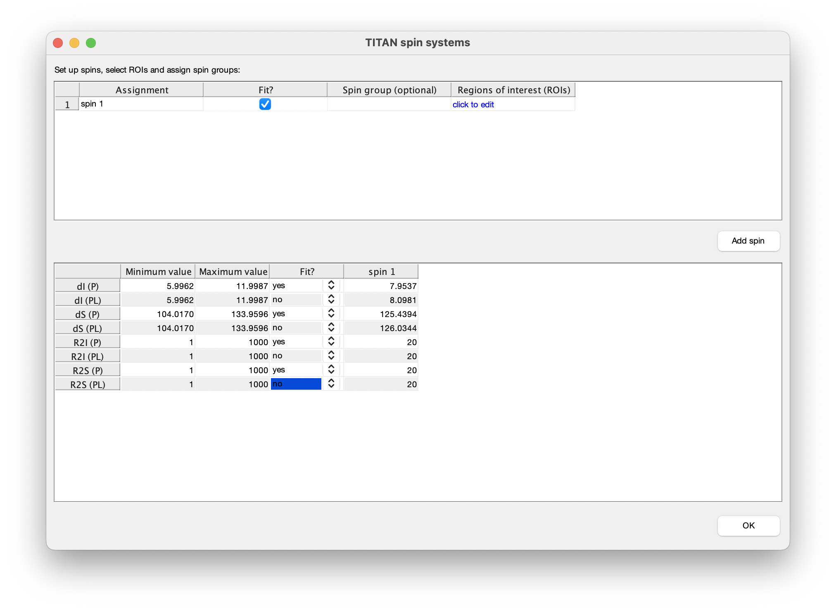Select the 'spin 1' assignment cell
The height and width of the screenshot is (611, 836).
pos(141,104)
